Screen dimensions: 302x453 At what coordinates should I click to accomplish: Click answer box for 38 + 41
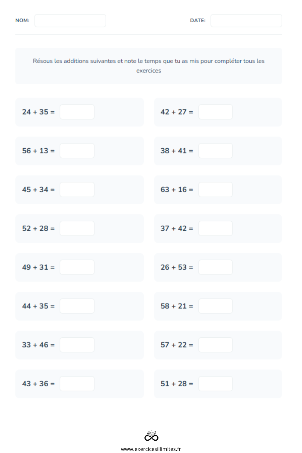click(x=215, y=151)
